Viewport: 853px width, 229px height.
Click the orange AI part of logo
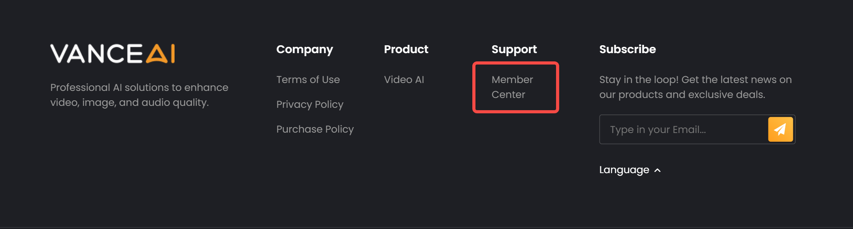coord(160,54)
